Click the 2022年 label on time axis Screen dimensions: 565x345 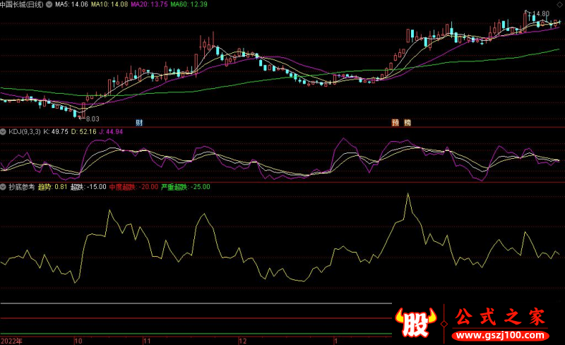tap(11, 341)
